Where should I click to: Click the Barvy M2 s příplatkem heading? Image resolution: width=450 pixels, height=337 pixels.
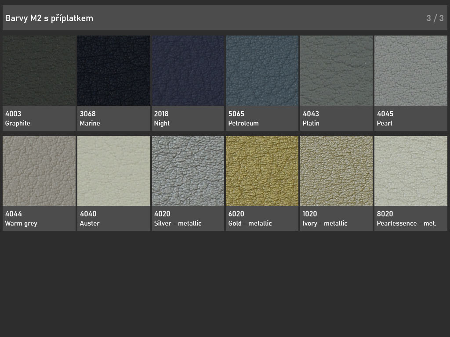[49, 18]
